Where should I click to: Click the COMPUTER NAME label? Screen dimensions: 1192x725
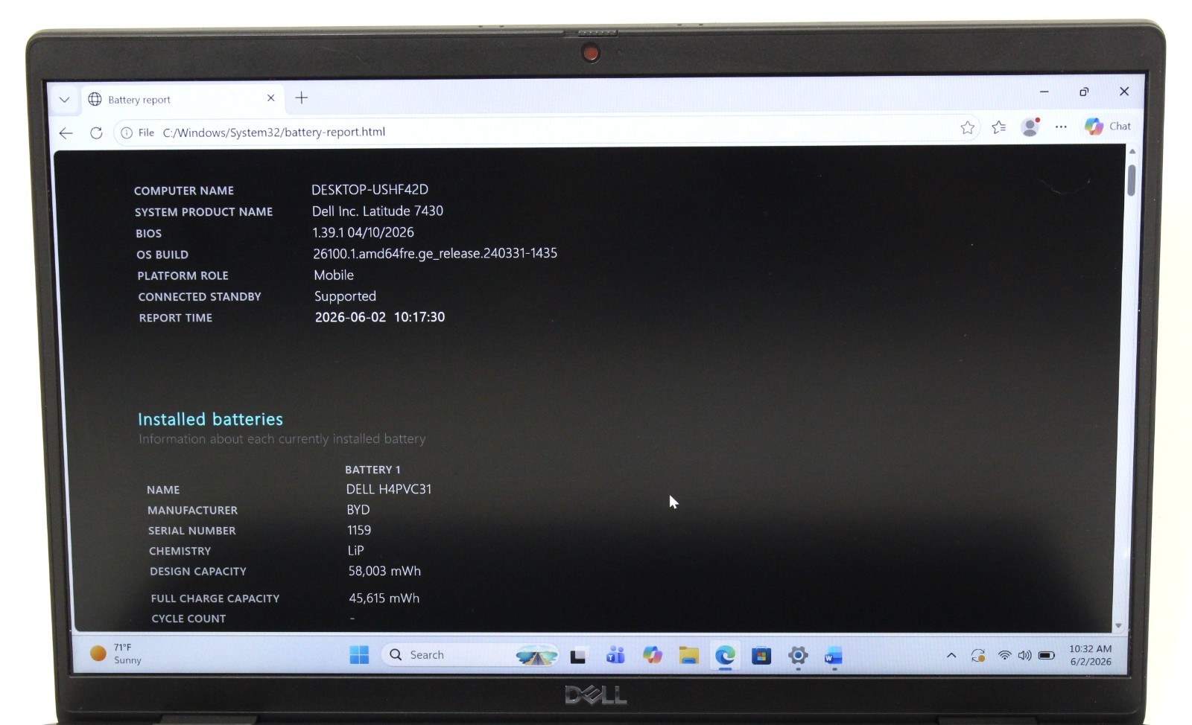(184, 191)
